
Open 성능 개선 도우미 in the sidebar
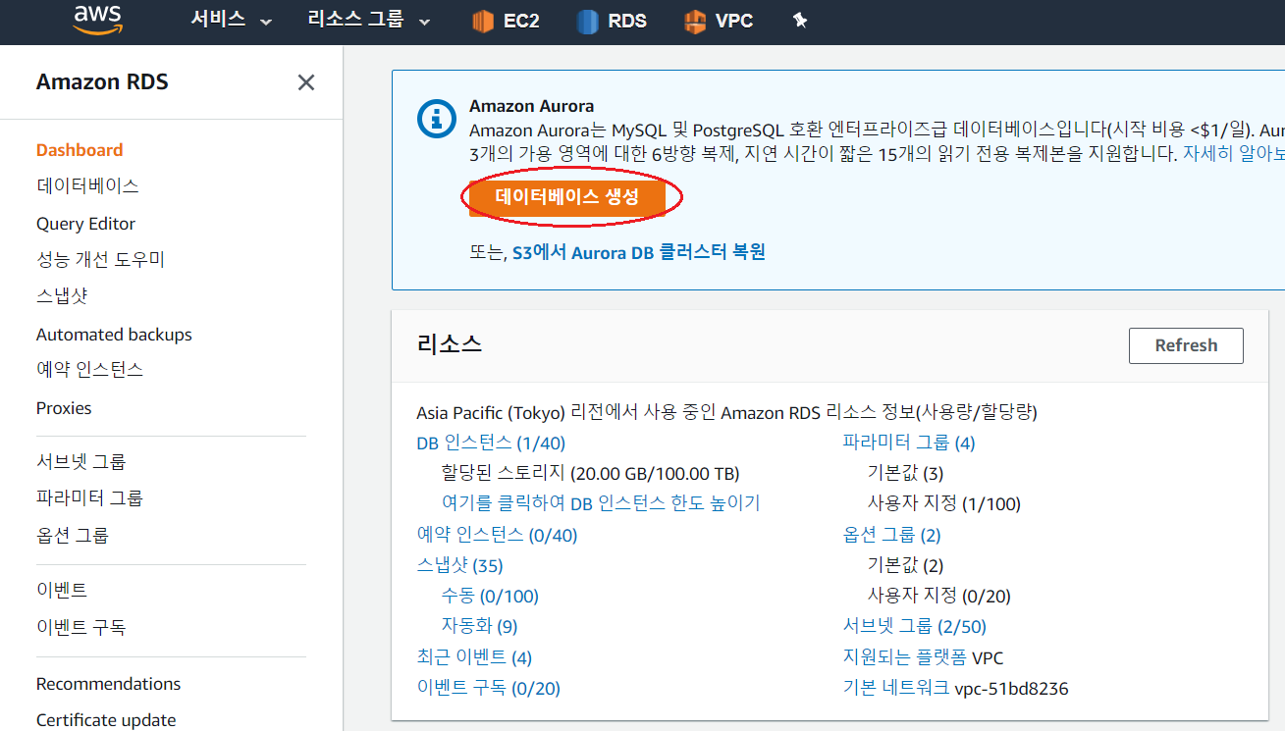pos(100,260)
